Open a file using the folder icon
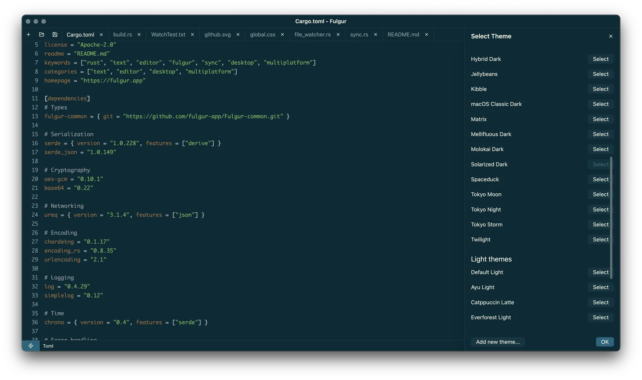642x380 pixels. point(41,34)
